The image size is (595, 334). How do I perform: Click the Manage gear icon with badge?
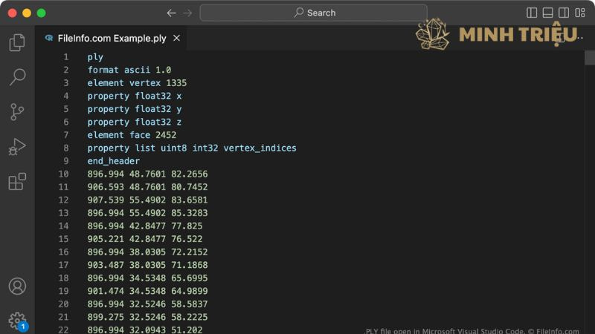tap(17, 321)
